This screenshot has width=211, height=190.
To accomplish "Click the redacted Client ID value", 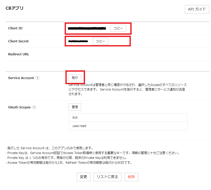I will (87, 29).
